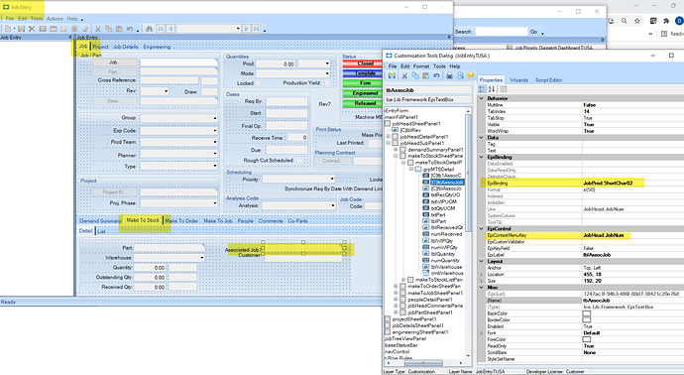Collapse the Behavior property category

[482, 98]
